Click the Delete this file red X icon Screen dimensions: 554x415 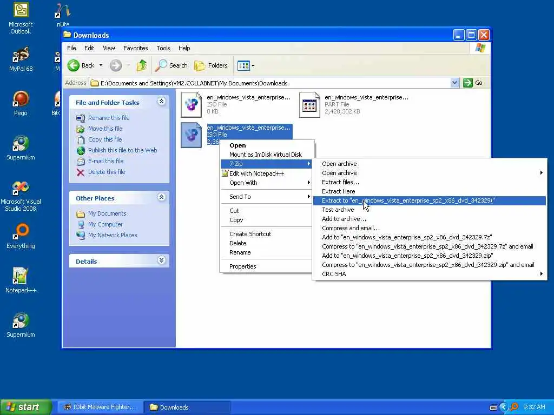coord(81,172)
